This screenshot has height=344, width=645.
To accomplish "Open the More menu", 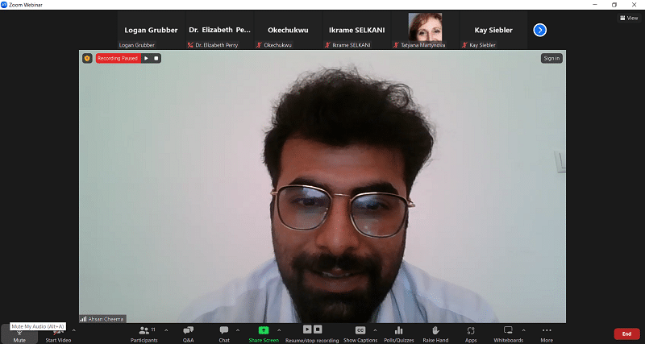I will coord(547,334).
